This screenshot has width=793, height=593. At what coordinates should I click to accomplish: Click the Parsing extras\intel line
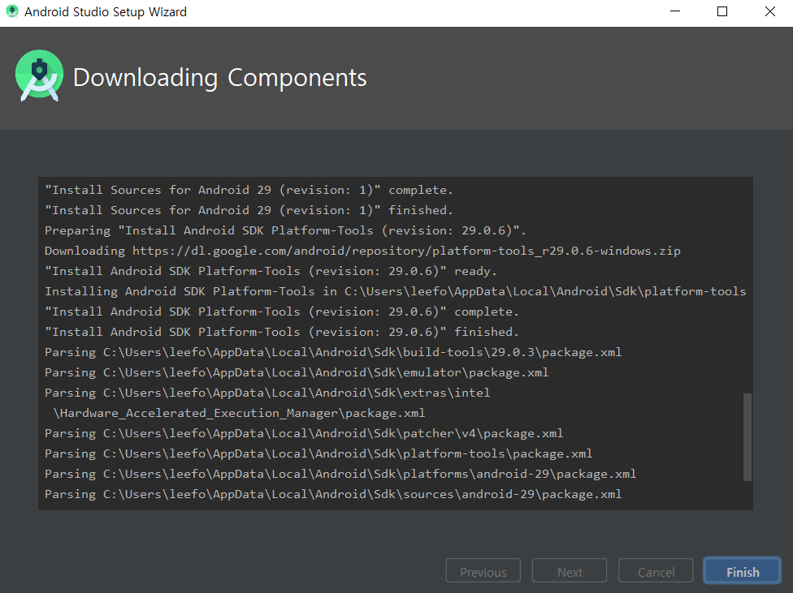click(x=267, y=393)
